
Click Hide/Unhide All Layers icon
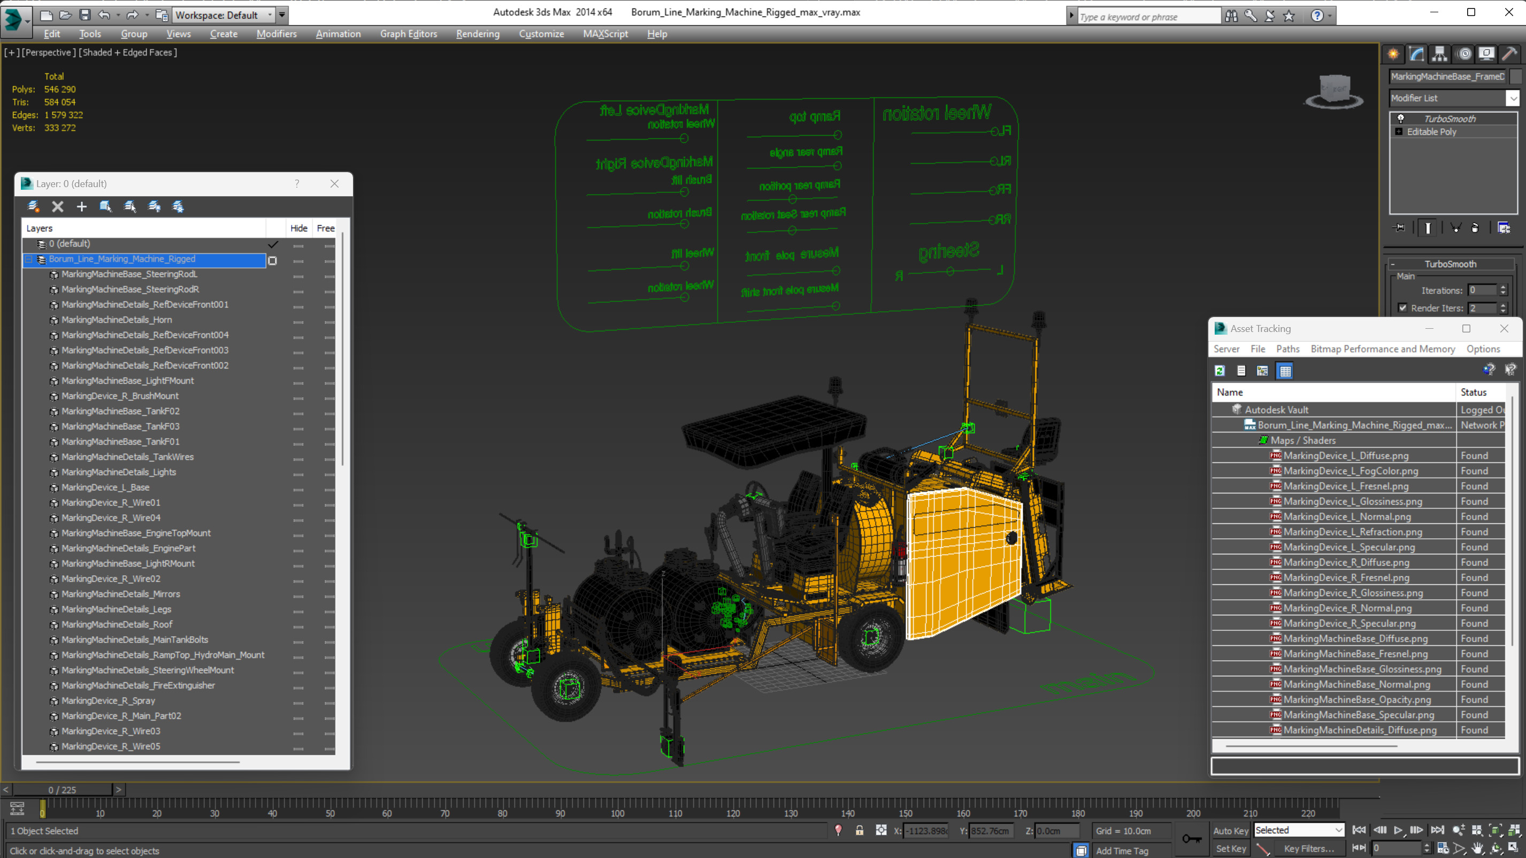(x=154, y=206)
